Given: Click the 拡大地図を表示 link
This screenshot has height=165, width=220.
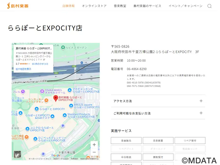Looking at the screenshot, I should [23, 69].
